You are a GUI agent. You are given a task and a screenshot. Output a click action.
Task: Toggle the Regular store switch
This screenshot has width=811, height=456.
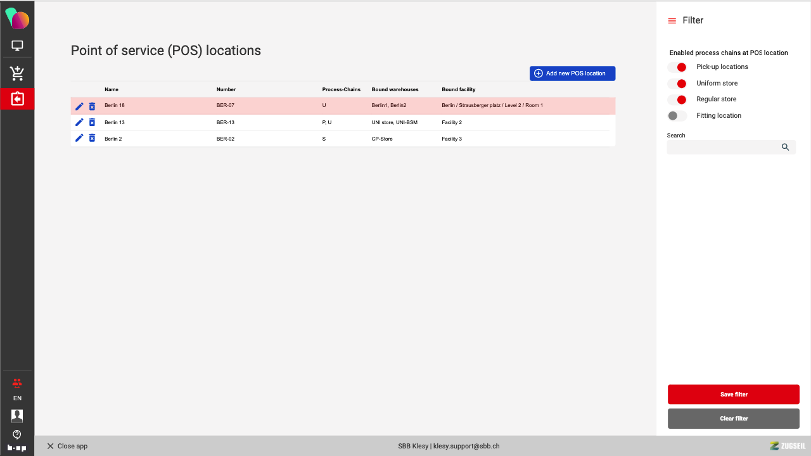(677, 99)
